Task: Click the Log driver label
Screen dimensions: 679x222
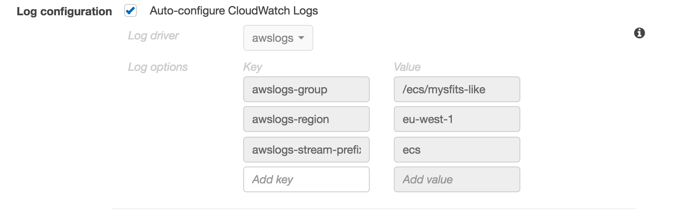Action: pyautogui.click(x=153, y=36)
